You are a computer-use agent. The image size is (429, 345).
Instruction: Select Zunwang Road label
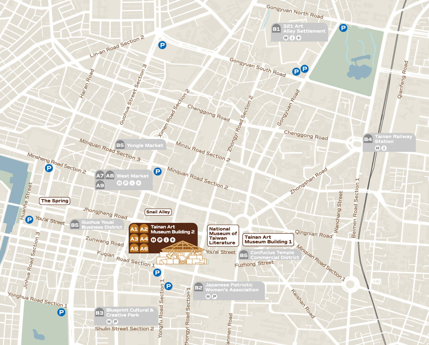tap(105, 241)
